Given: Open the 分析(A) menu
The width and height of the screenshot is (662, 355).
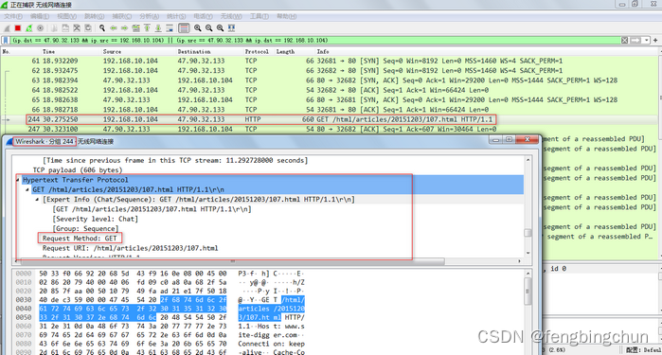Looking at the screenshot, I should [149, 16].
